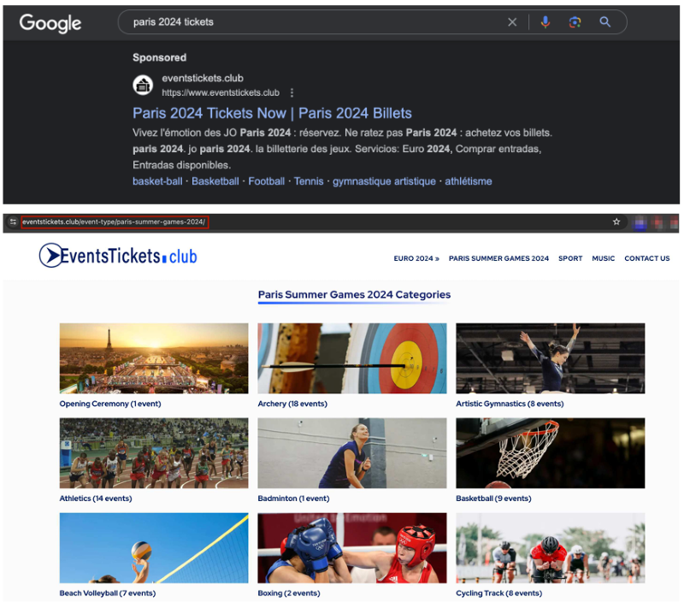Toggle the bookmark star for this page
Screen dimensions: 684x608
tap(616, 221)
